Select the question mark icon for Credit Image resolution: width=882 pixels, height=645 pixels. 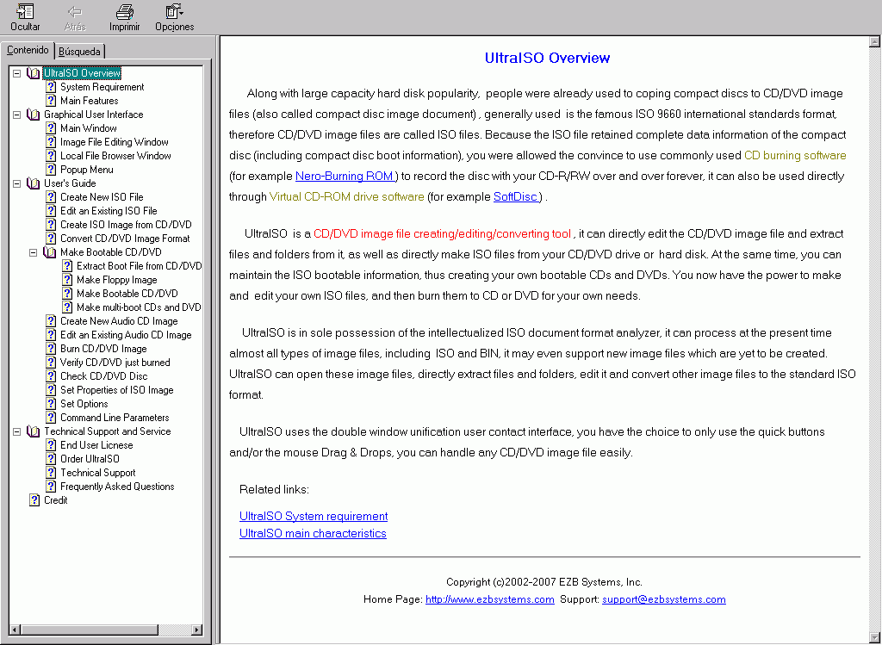[x=34, y=499]
